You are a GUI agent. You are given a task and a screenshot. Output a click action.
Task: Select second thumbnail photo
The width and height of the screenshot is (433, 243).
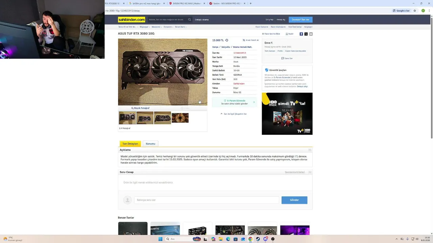(145, 118)
